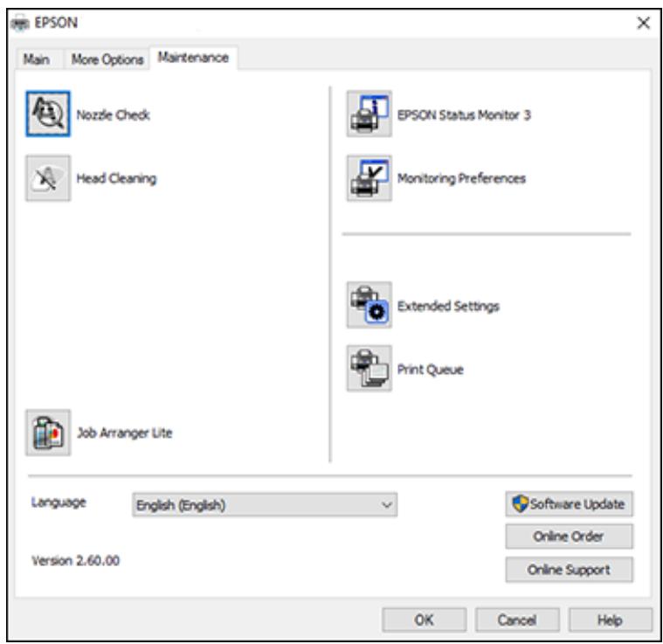Expand the Language dropdown

tap(265, 504)
